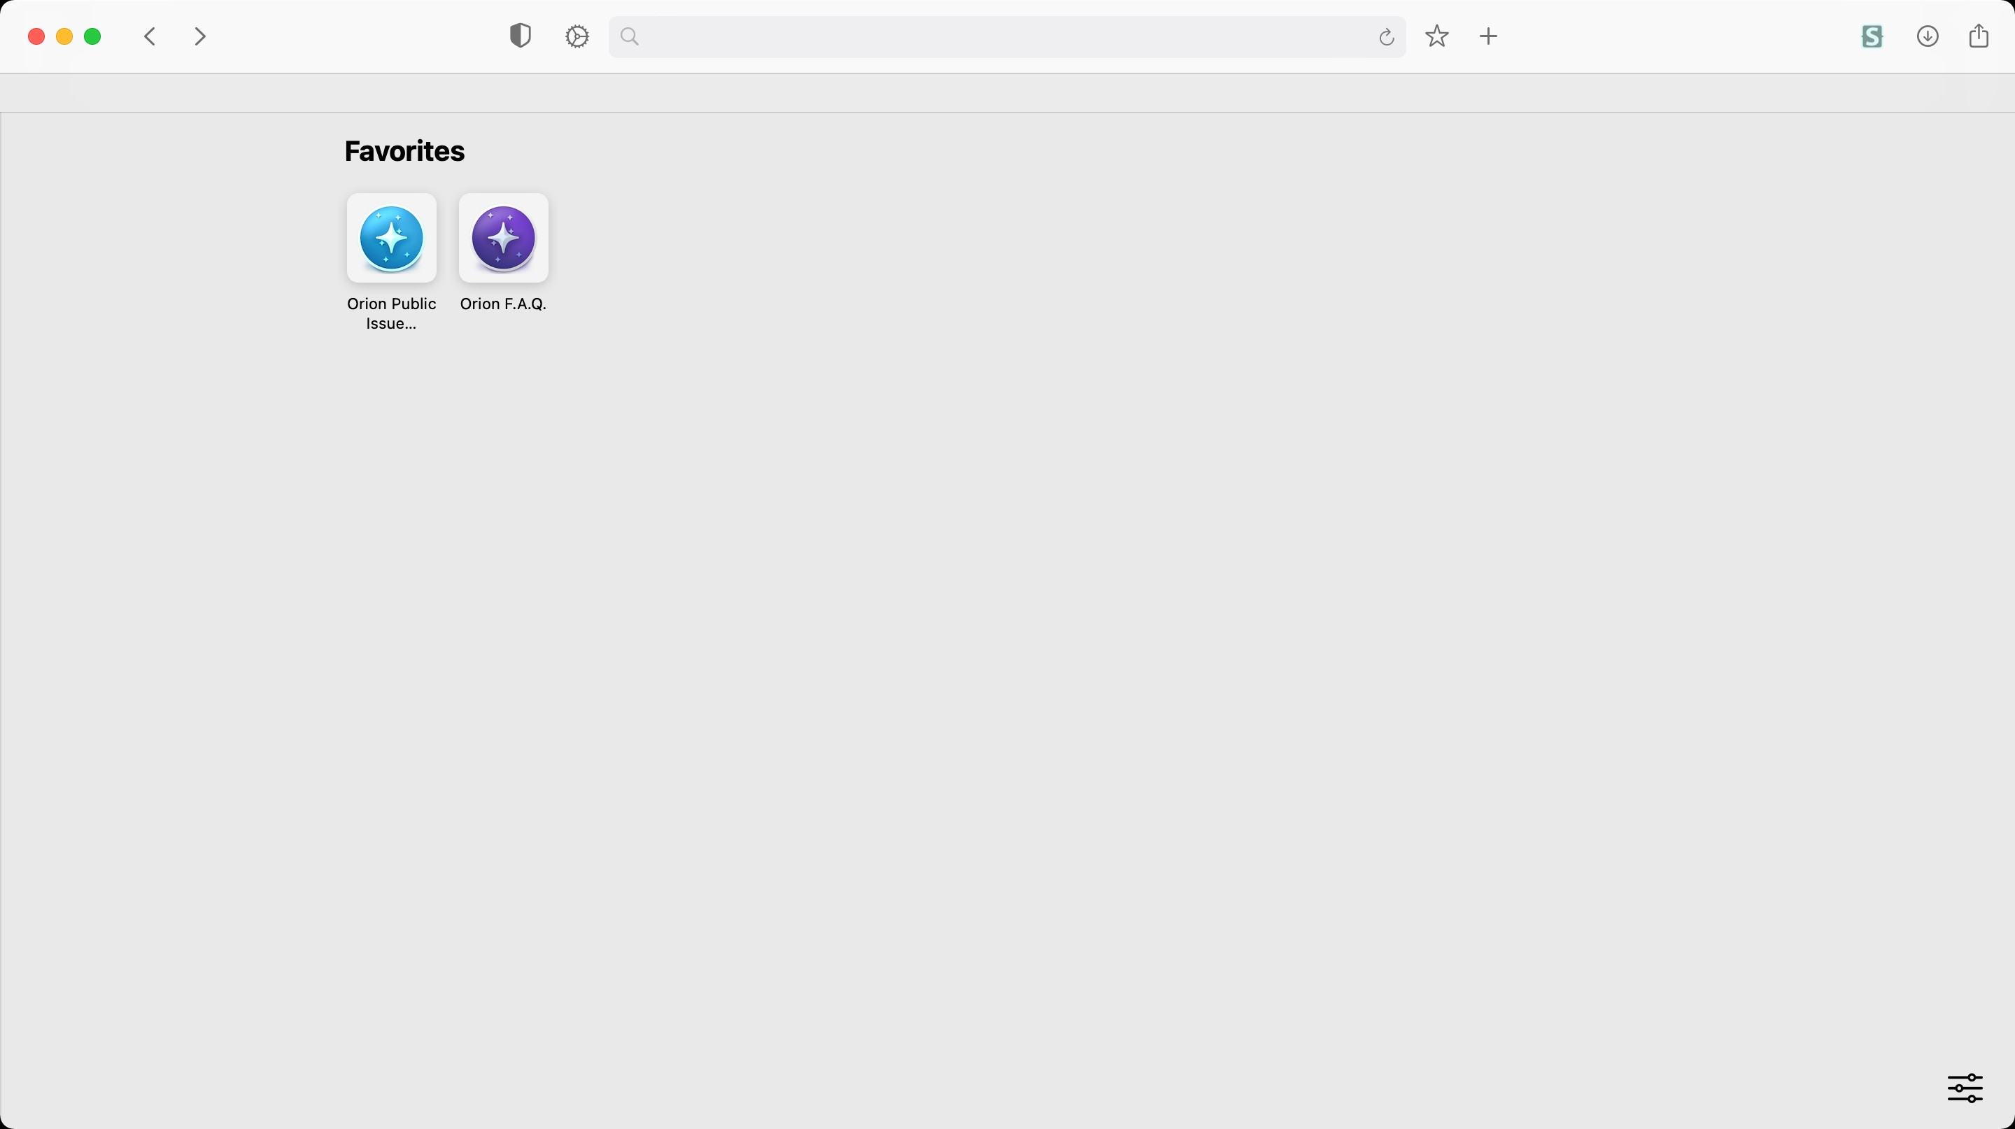Open the privacy shield report
The height and width of the screenshot is (1129, 2015).
point(520,36)
